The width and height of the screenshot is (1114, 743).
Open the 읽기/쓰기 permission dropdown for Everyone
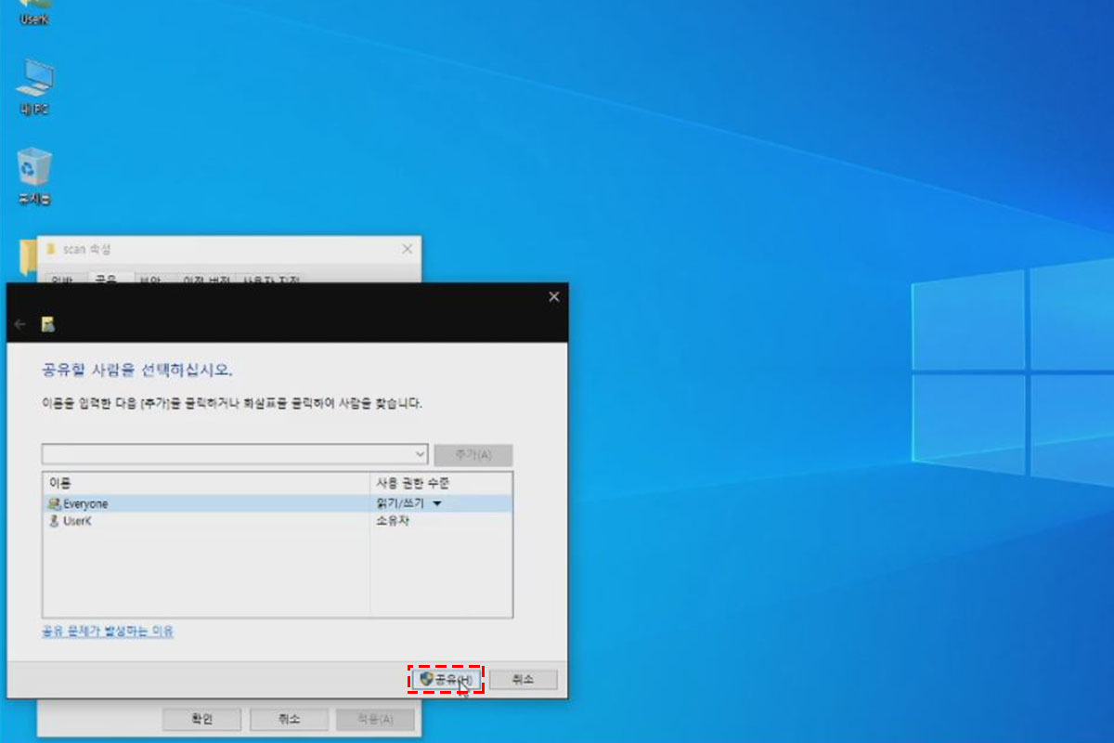pyautogui.click(x=437, y=503)
